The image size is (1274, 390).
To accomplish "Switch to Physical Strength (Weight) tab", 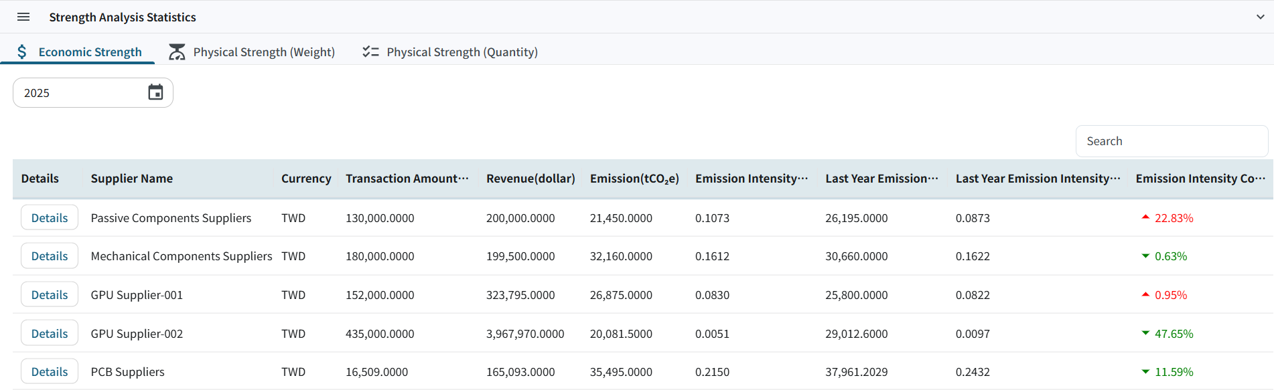I will (252, 52).
